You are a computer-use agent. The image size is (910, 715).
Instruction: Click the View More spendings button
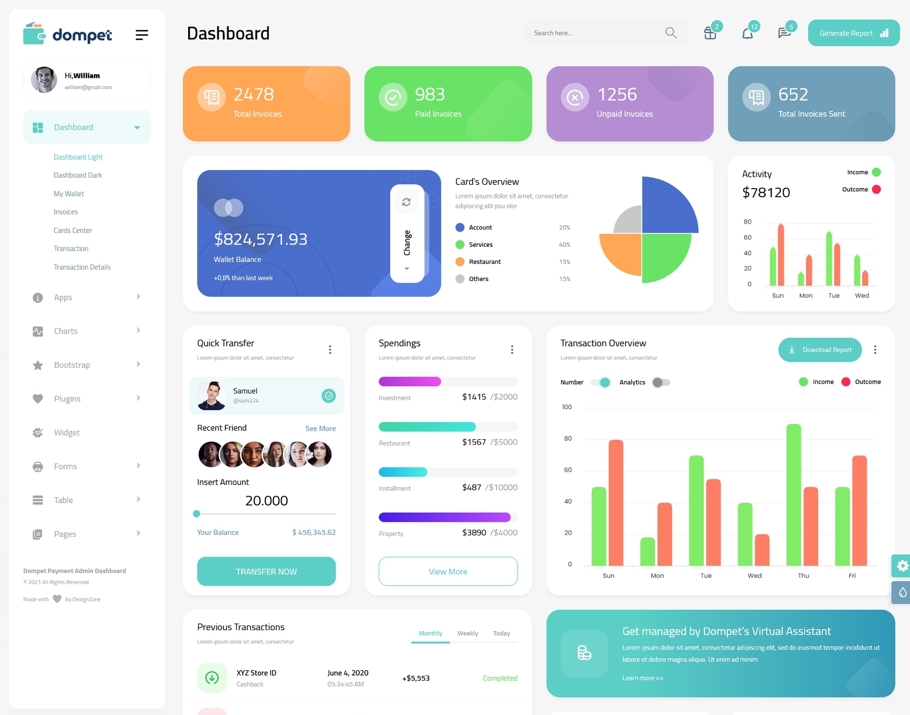(448, 571)
